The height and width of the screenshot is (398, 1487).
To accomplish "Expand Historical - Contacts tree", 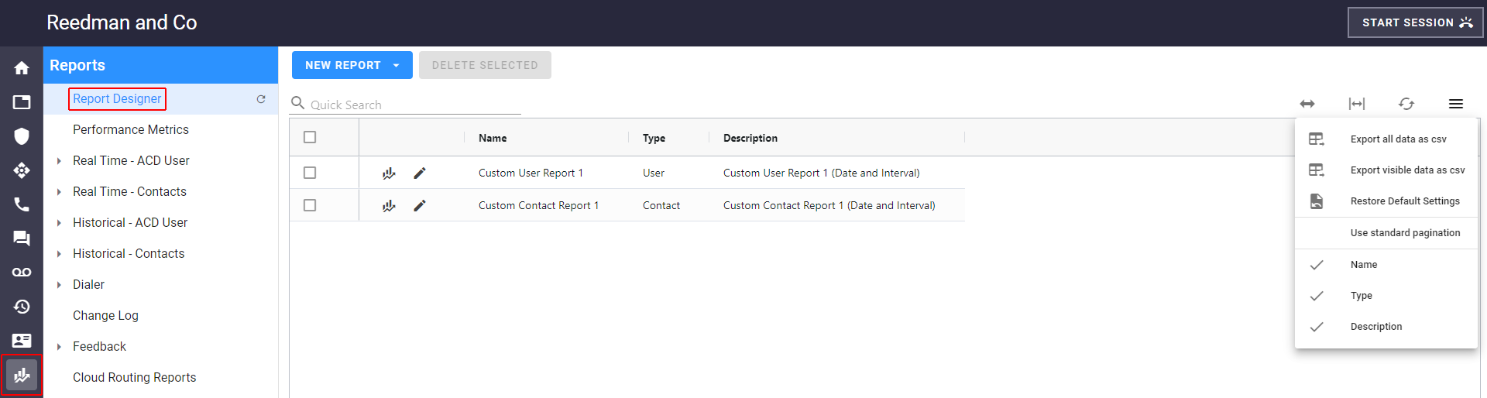I will pyautogui.click(x=59, y=254).
